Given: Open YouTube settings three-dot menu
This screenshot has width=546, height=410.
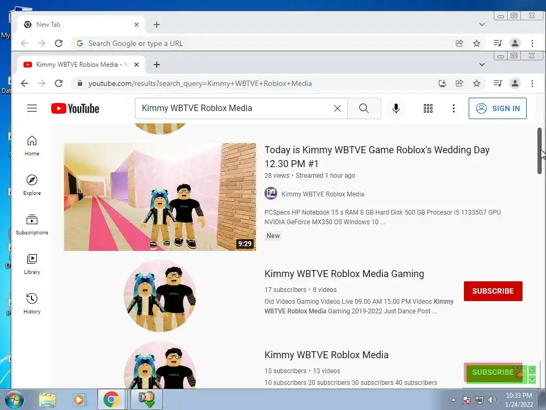Looking at the screenshot, I should pyautogui.click(x=453, y=108).
